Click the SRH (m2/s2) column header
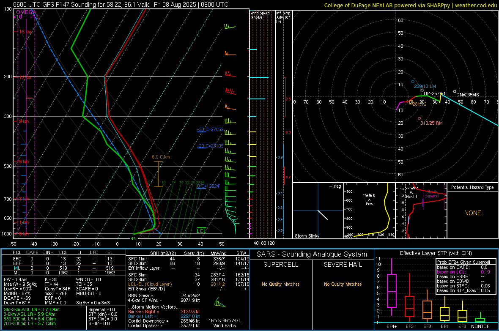The width and height of the screenshot is (499, 331). 163,253
